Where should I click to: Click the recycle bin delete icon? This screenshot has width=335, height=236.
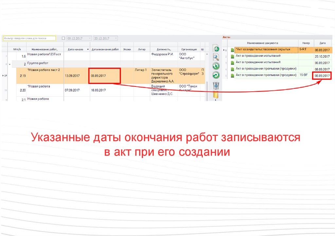(216, 86)
